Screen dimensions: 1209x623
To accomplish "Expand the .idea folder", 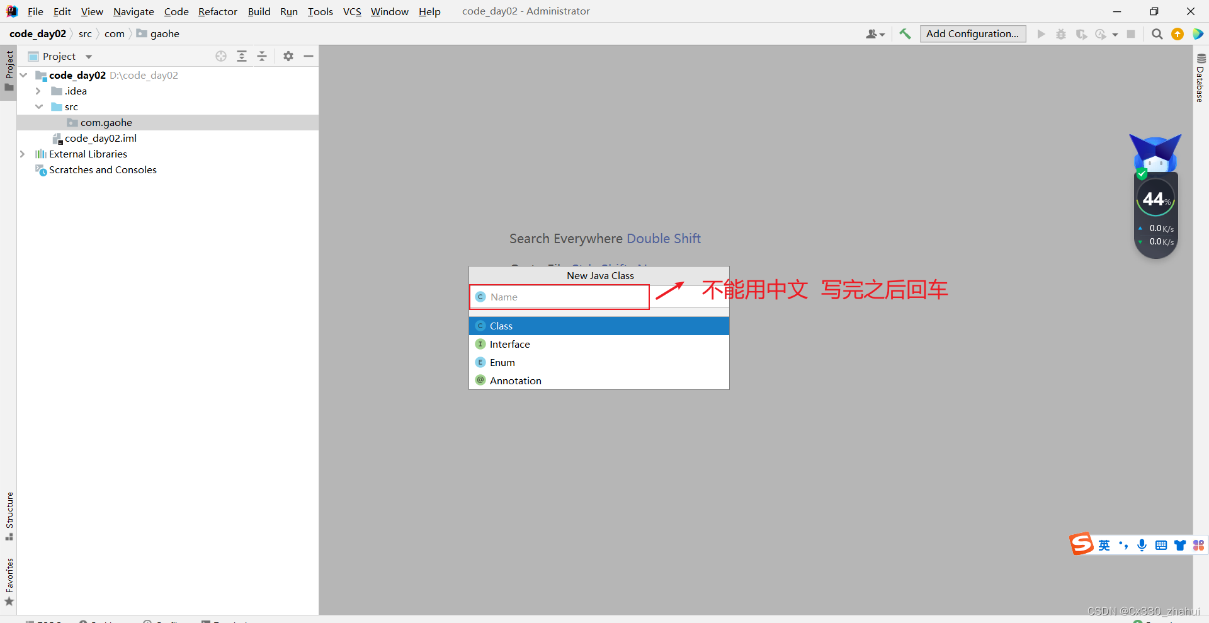I will point(38,91).
